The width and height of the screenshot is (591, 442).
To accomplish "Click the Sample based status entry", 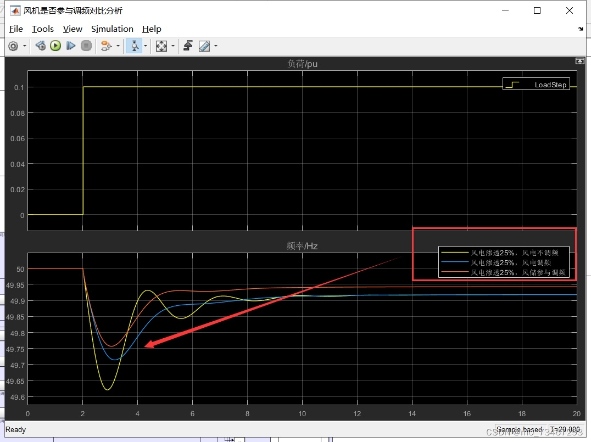I will point(519,429).
